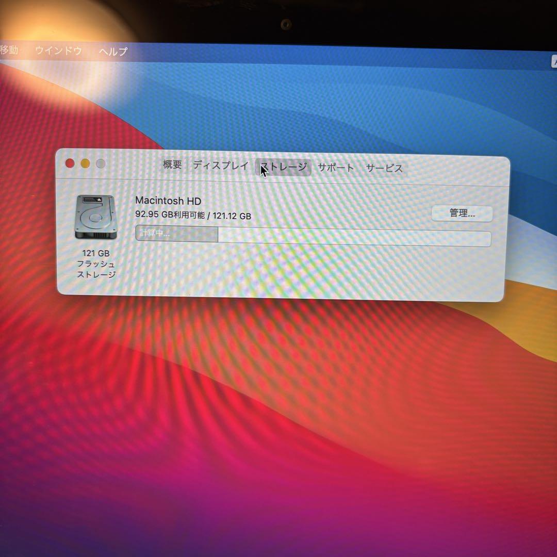Click the 管理... button

coord(462,214)
